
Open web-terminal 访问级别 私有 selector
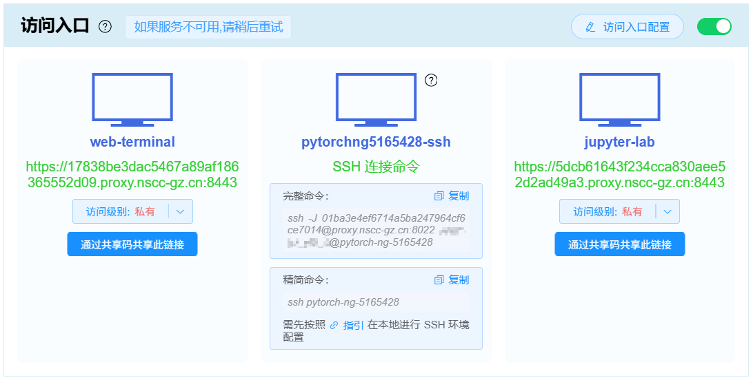[x=121, y=211]
